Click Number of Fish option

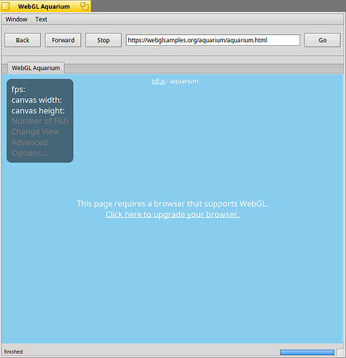click(x=40, y=121)
